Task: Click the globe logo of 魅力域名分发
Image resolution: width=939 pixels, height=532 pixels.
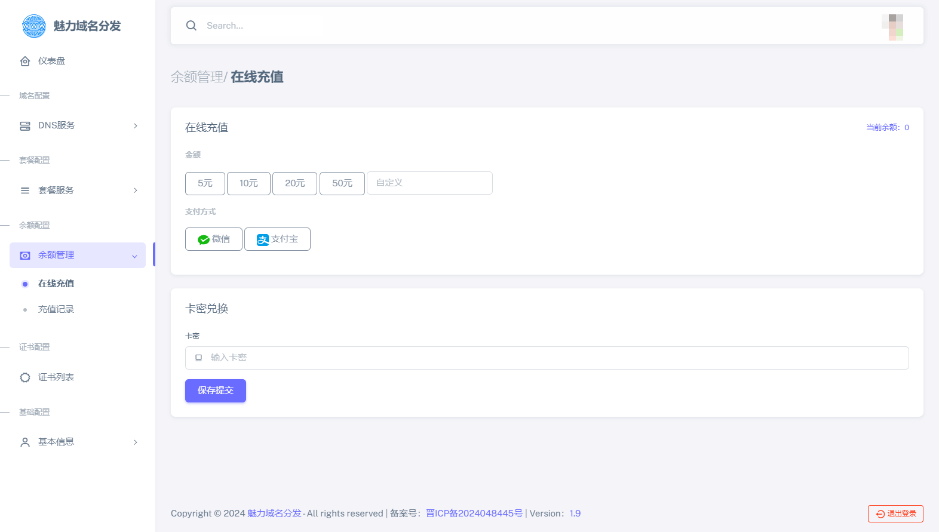Action: tap(33, 26)
